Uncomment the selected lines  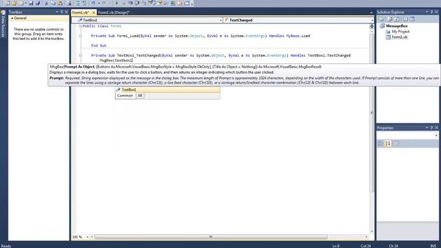[84, 3]
